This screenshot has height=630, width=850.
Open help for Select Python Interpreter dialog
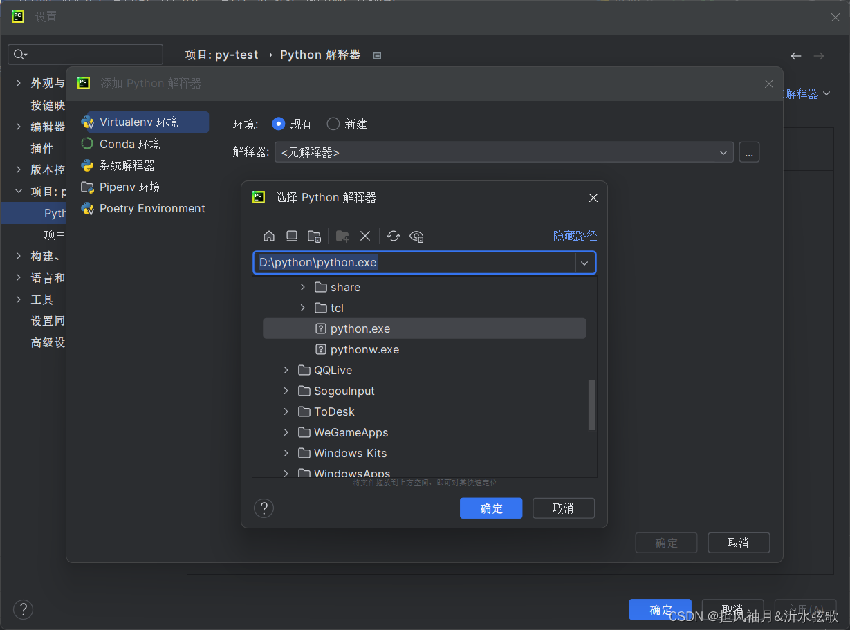(264, 508)
